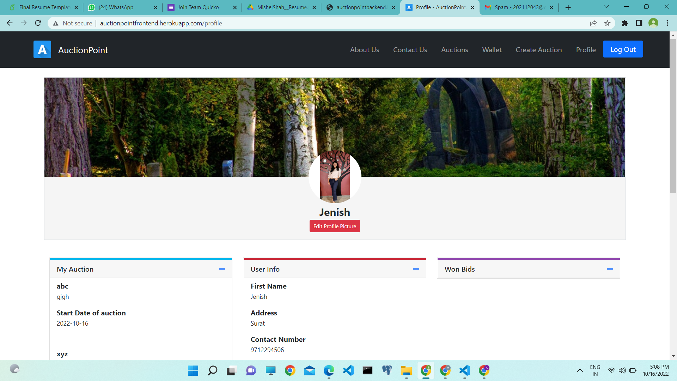Open the Create Auction nav link

(x=538, y=50)
